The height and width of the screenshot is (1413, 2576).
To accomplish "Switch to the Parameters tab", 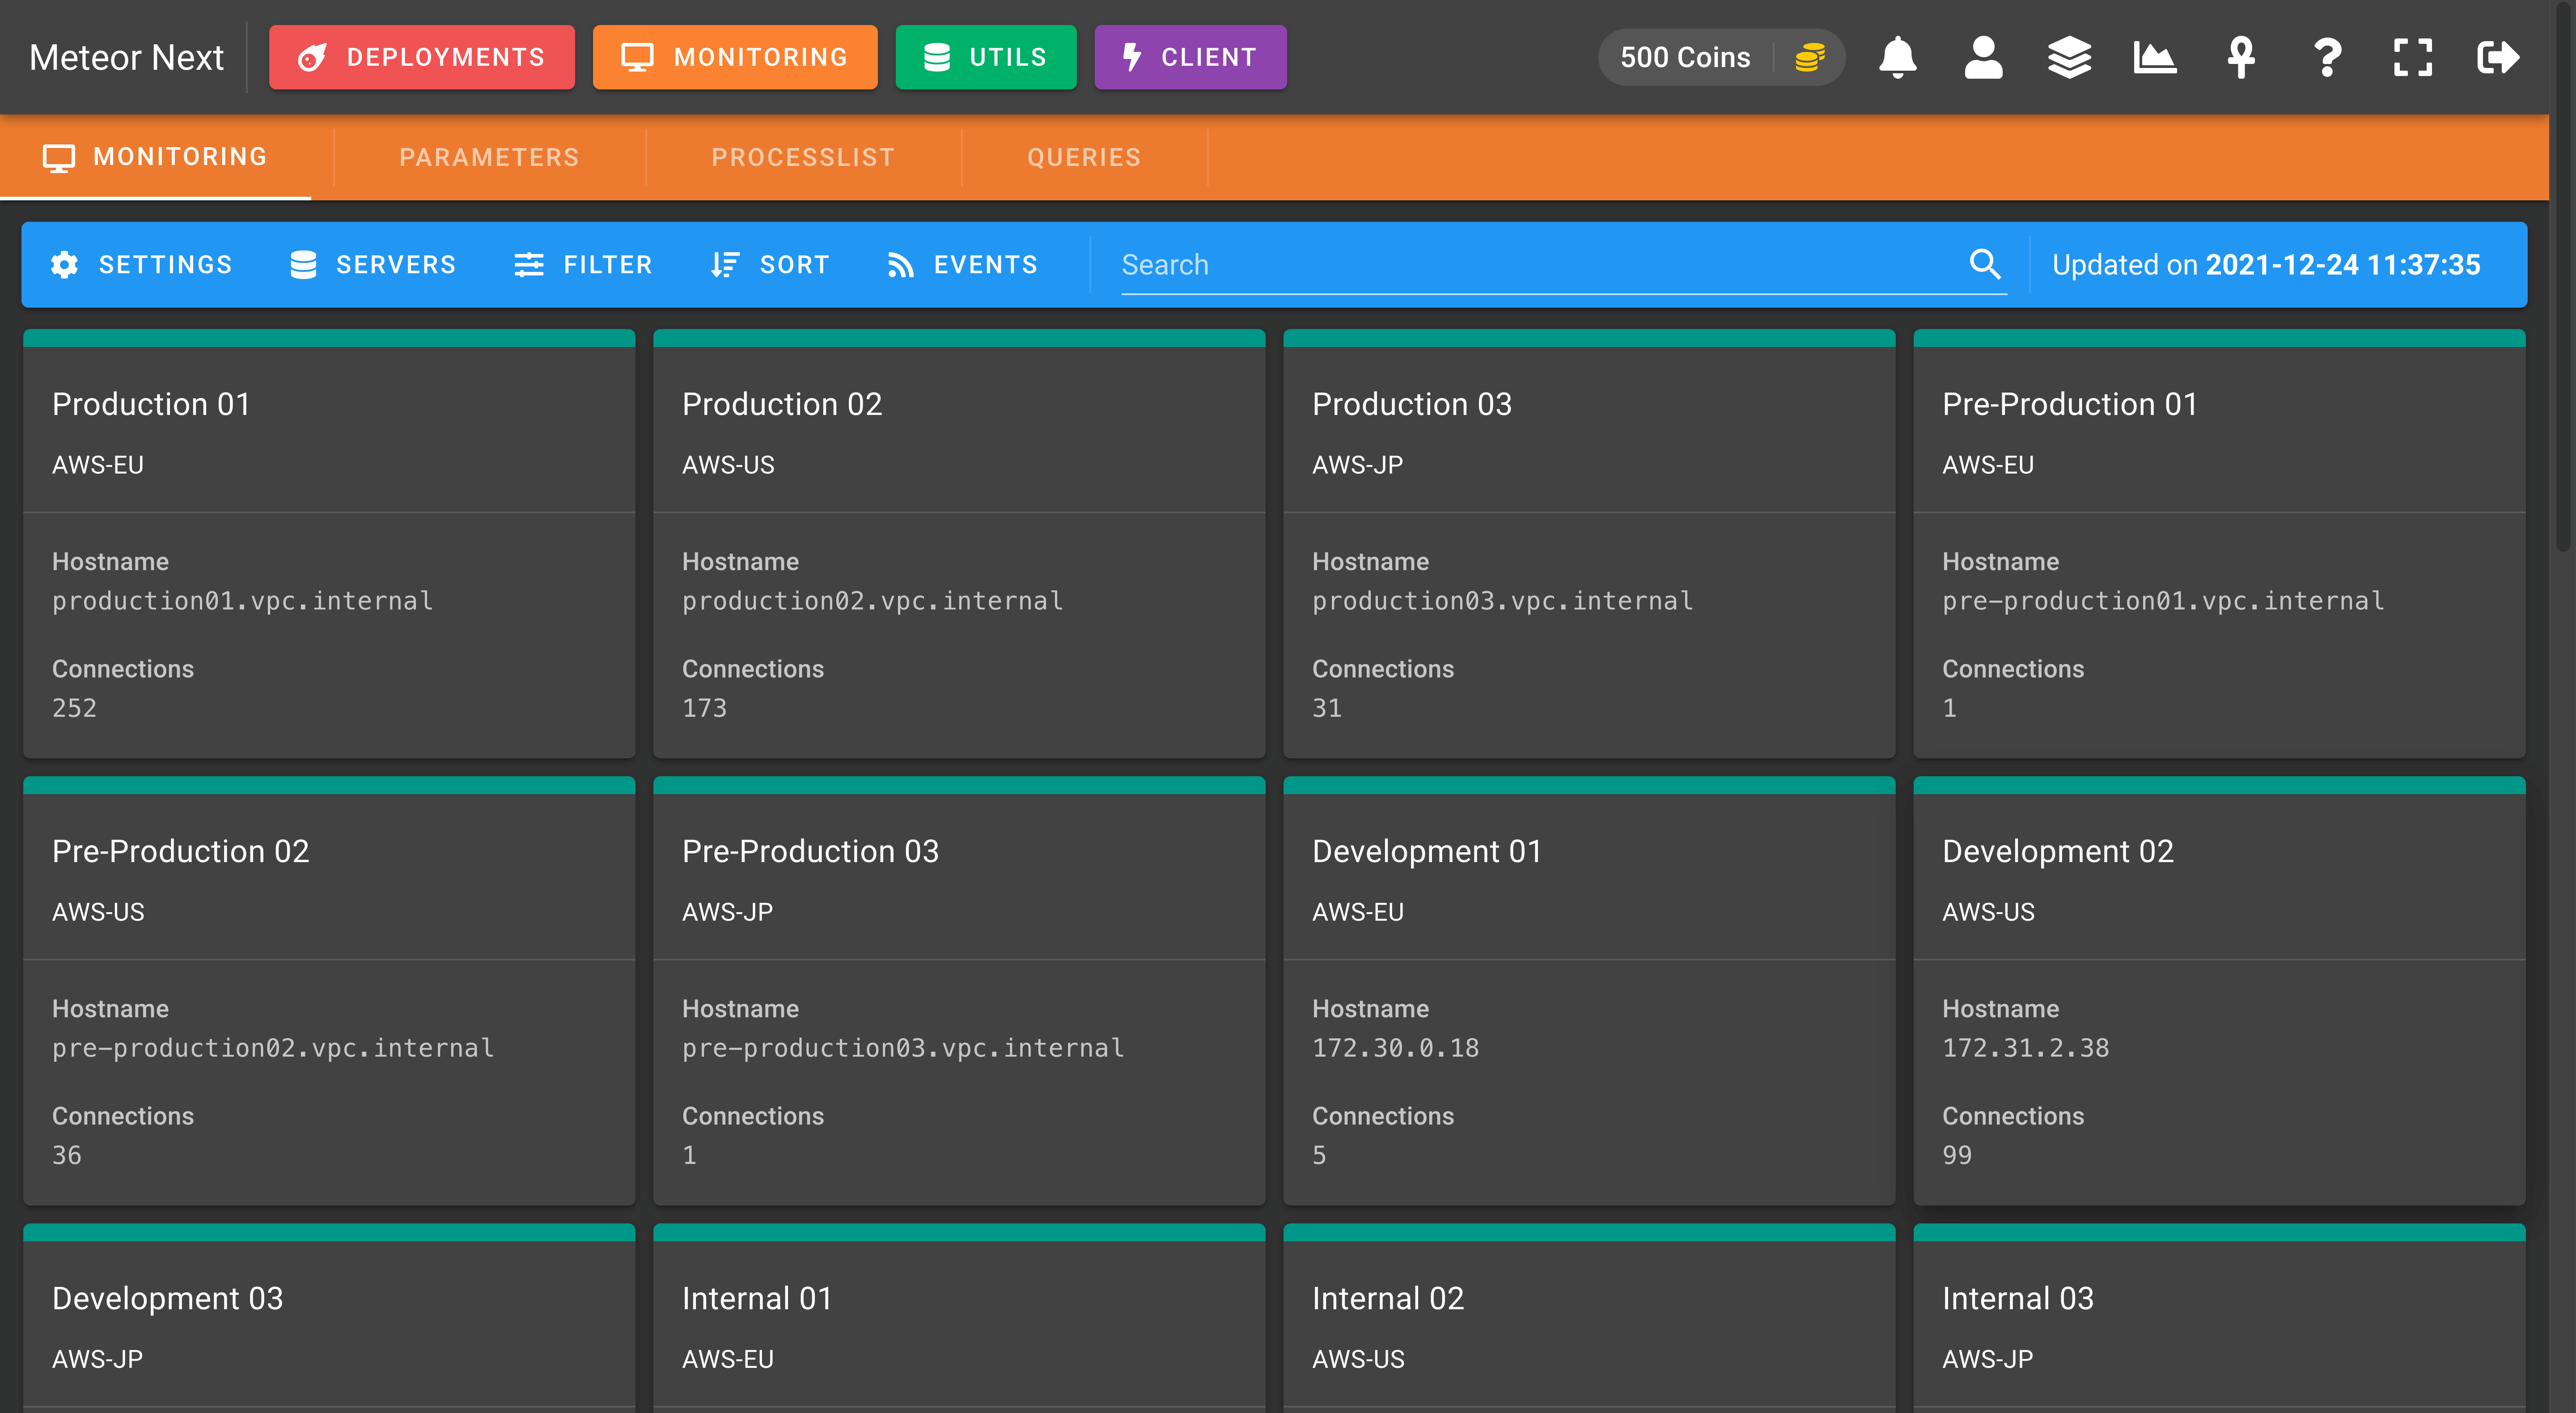I will click(x=489, y=157).
